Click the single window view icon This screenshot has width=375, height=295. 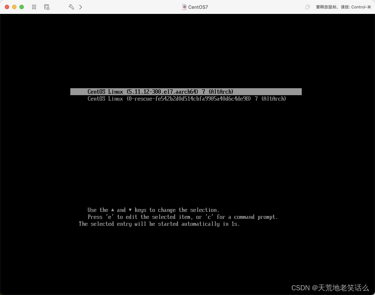(x=308, y=7)
